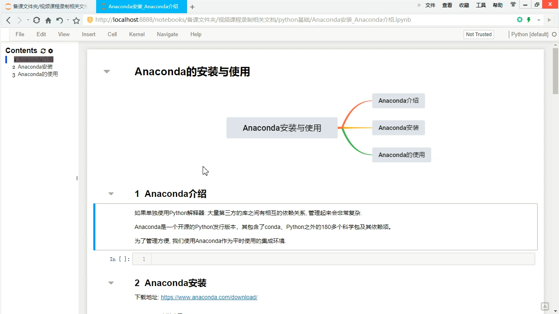Click the 'Anaconda的使用' mind map node
The image size is (559, 314).
click(402, 155)
